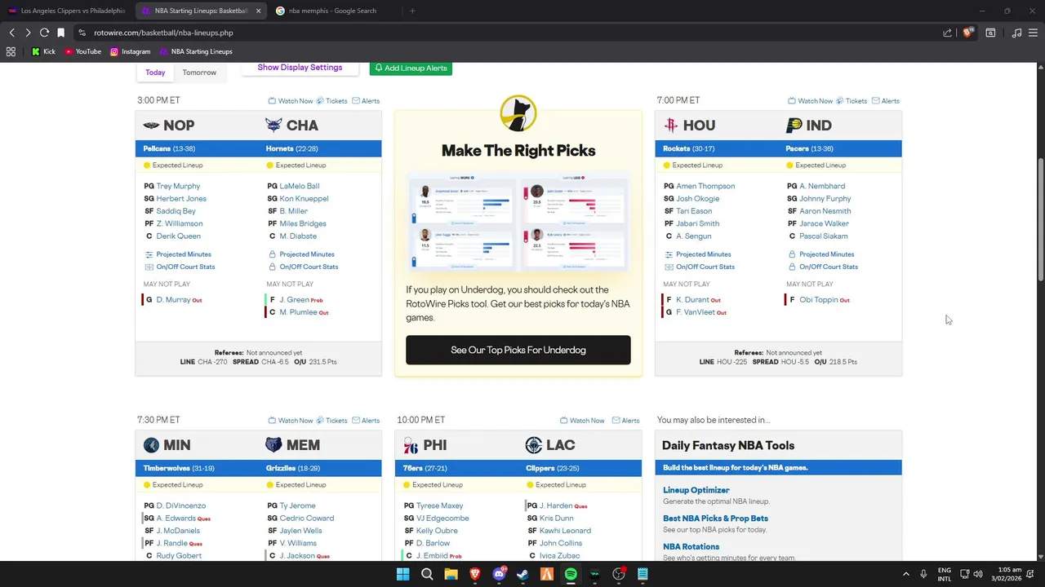This screenshot has height=587, width=1045.
Task: Click the Timberwolves team logo
Action: [x=151, y=444]
